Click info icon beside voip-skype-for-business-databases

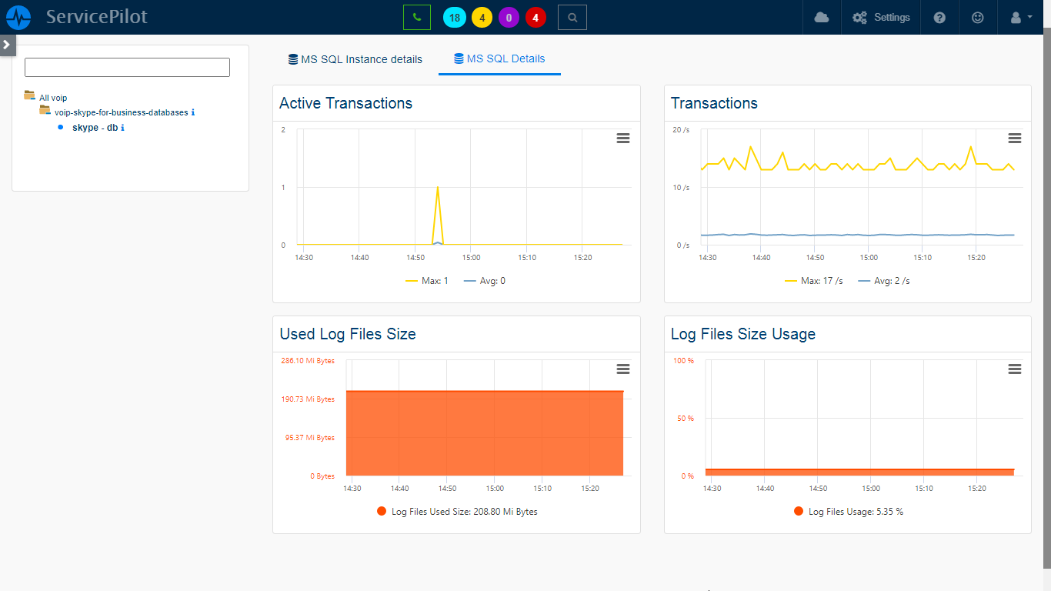pyautogui.click(x=193, y=112)
